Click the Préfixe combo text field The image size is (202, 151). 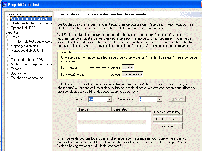point(98,99)
